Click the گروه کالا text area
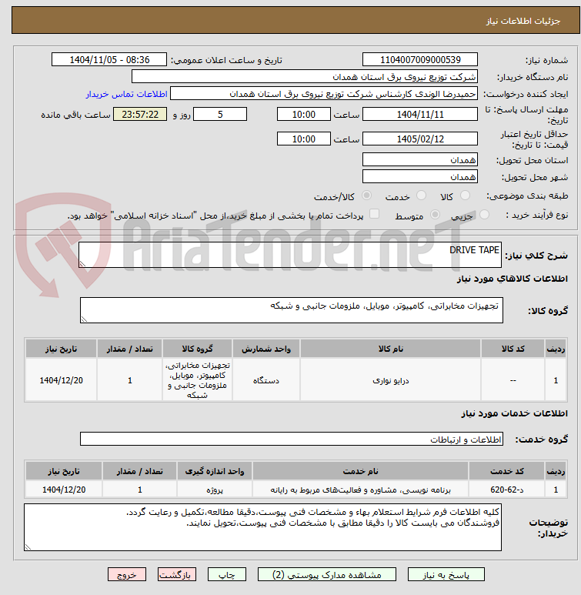Screen dimensions: 581x595 click(292, 310)
